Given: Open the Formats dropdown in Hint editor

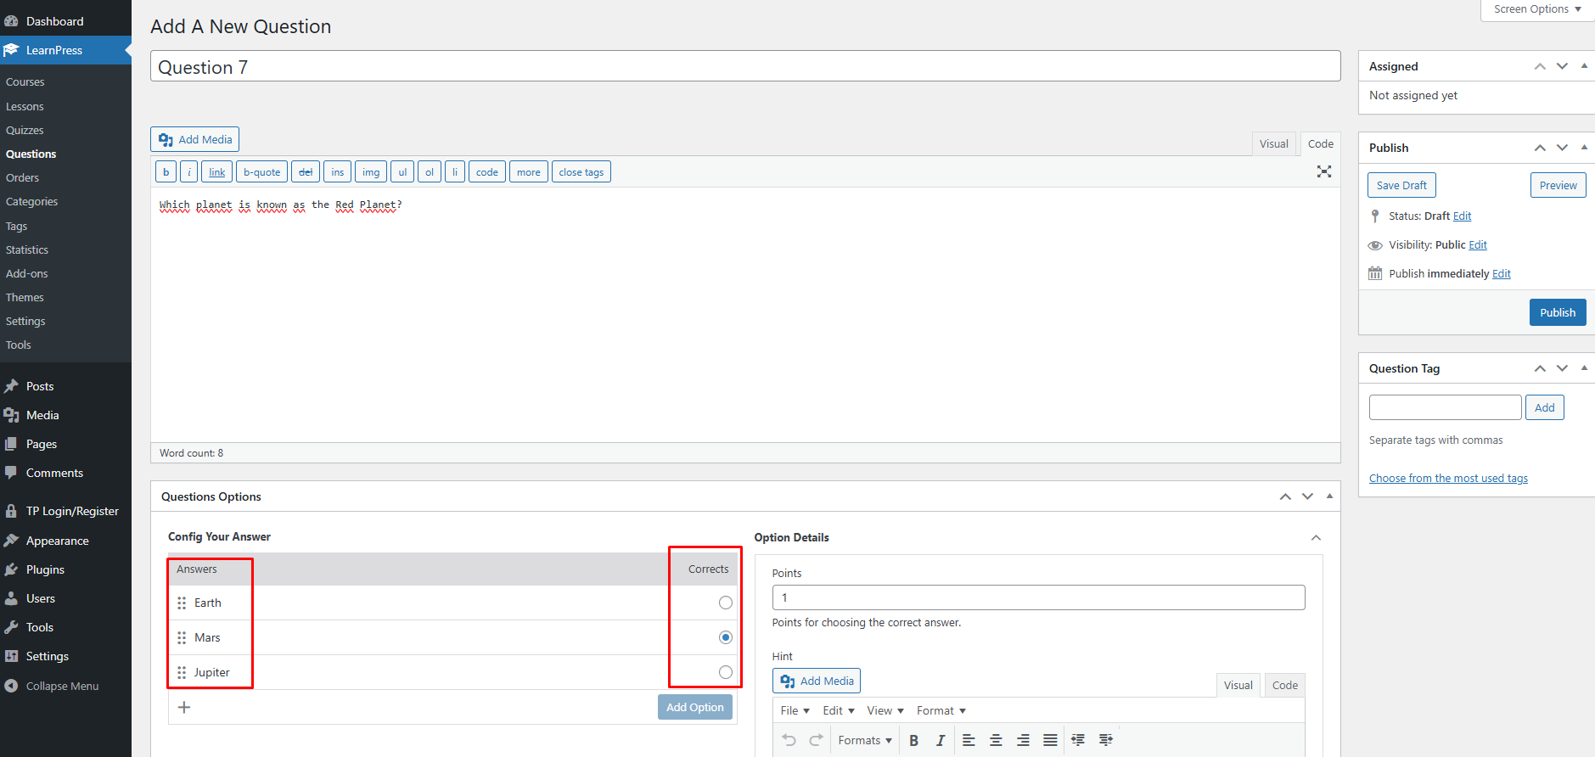Looking at the screenshot, I should 864,740.
